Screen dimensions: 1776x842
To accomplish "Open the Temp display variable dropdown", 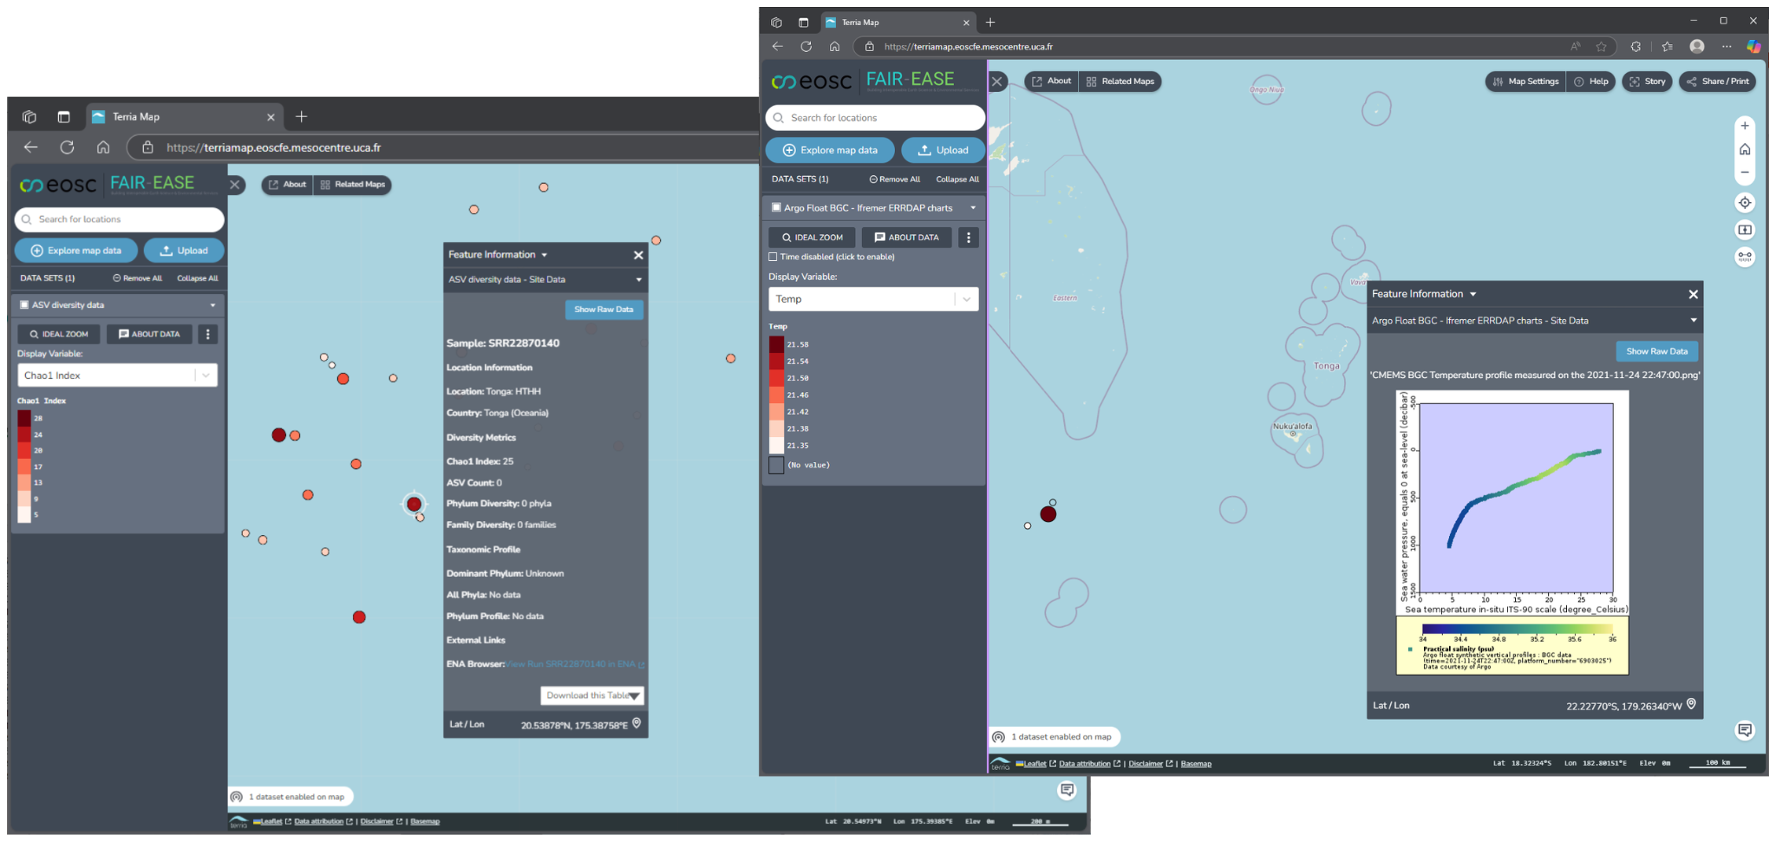I will [x=966, y=298].
